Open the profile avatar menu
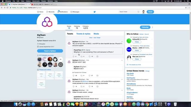This screenshot has width=191, height=107. (x=143, y=12)
